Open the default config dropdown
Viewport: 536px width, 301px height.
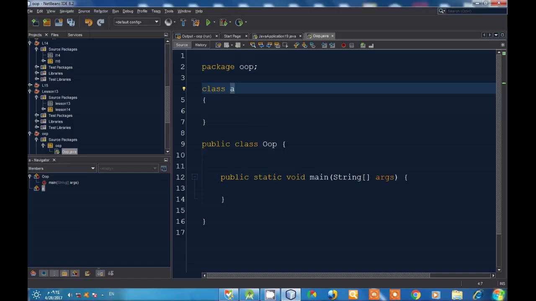point(137,22)
